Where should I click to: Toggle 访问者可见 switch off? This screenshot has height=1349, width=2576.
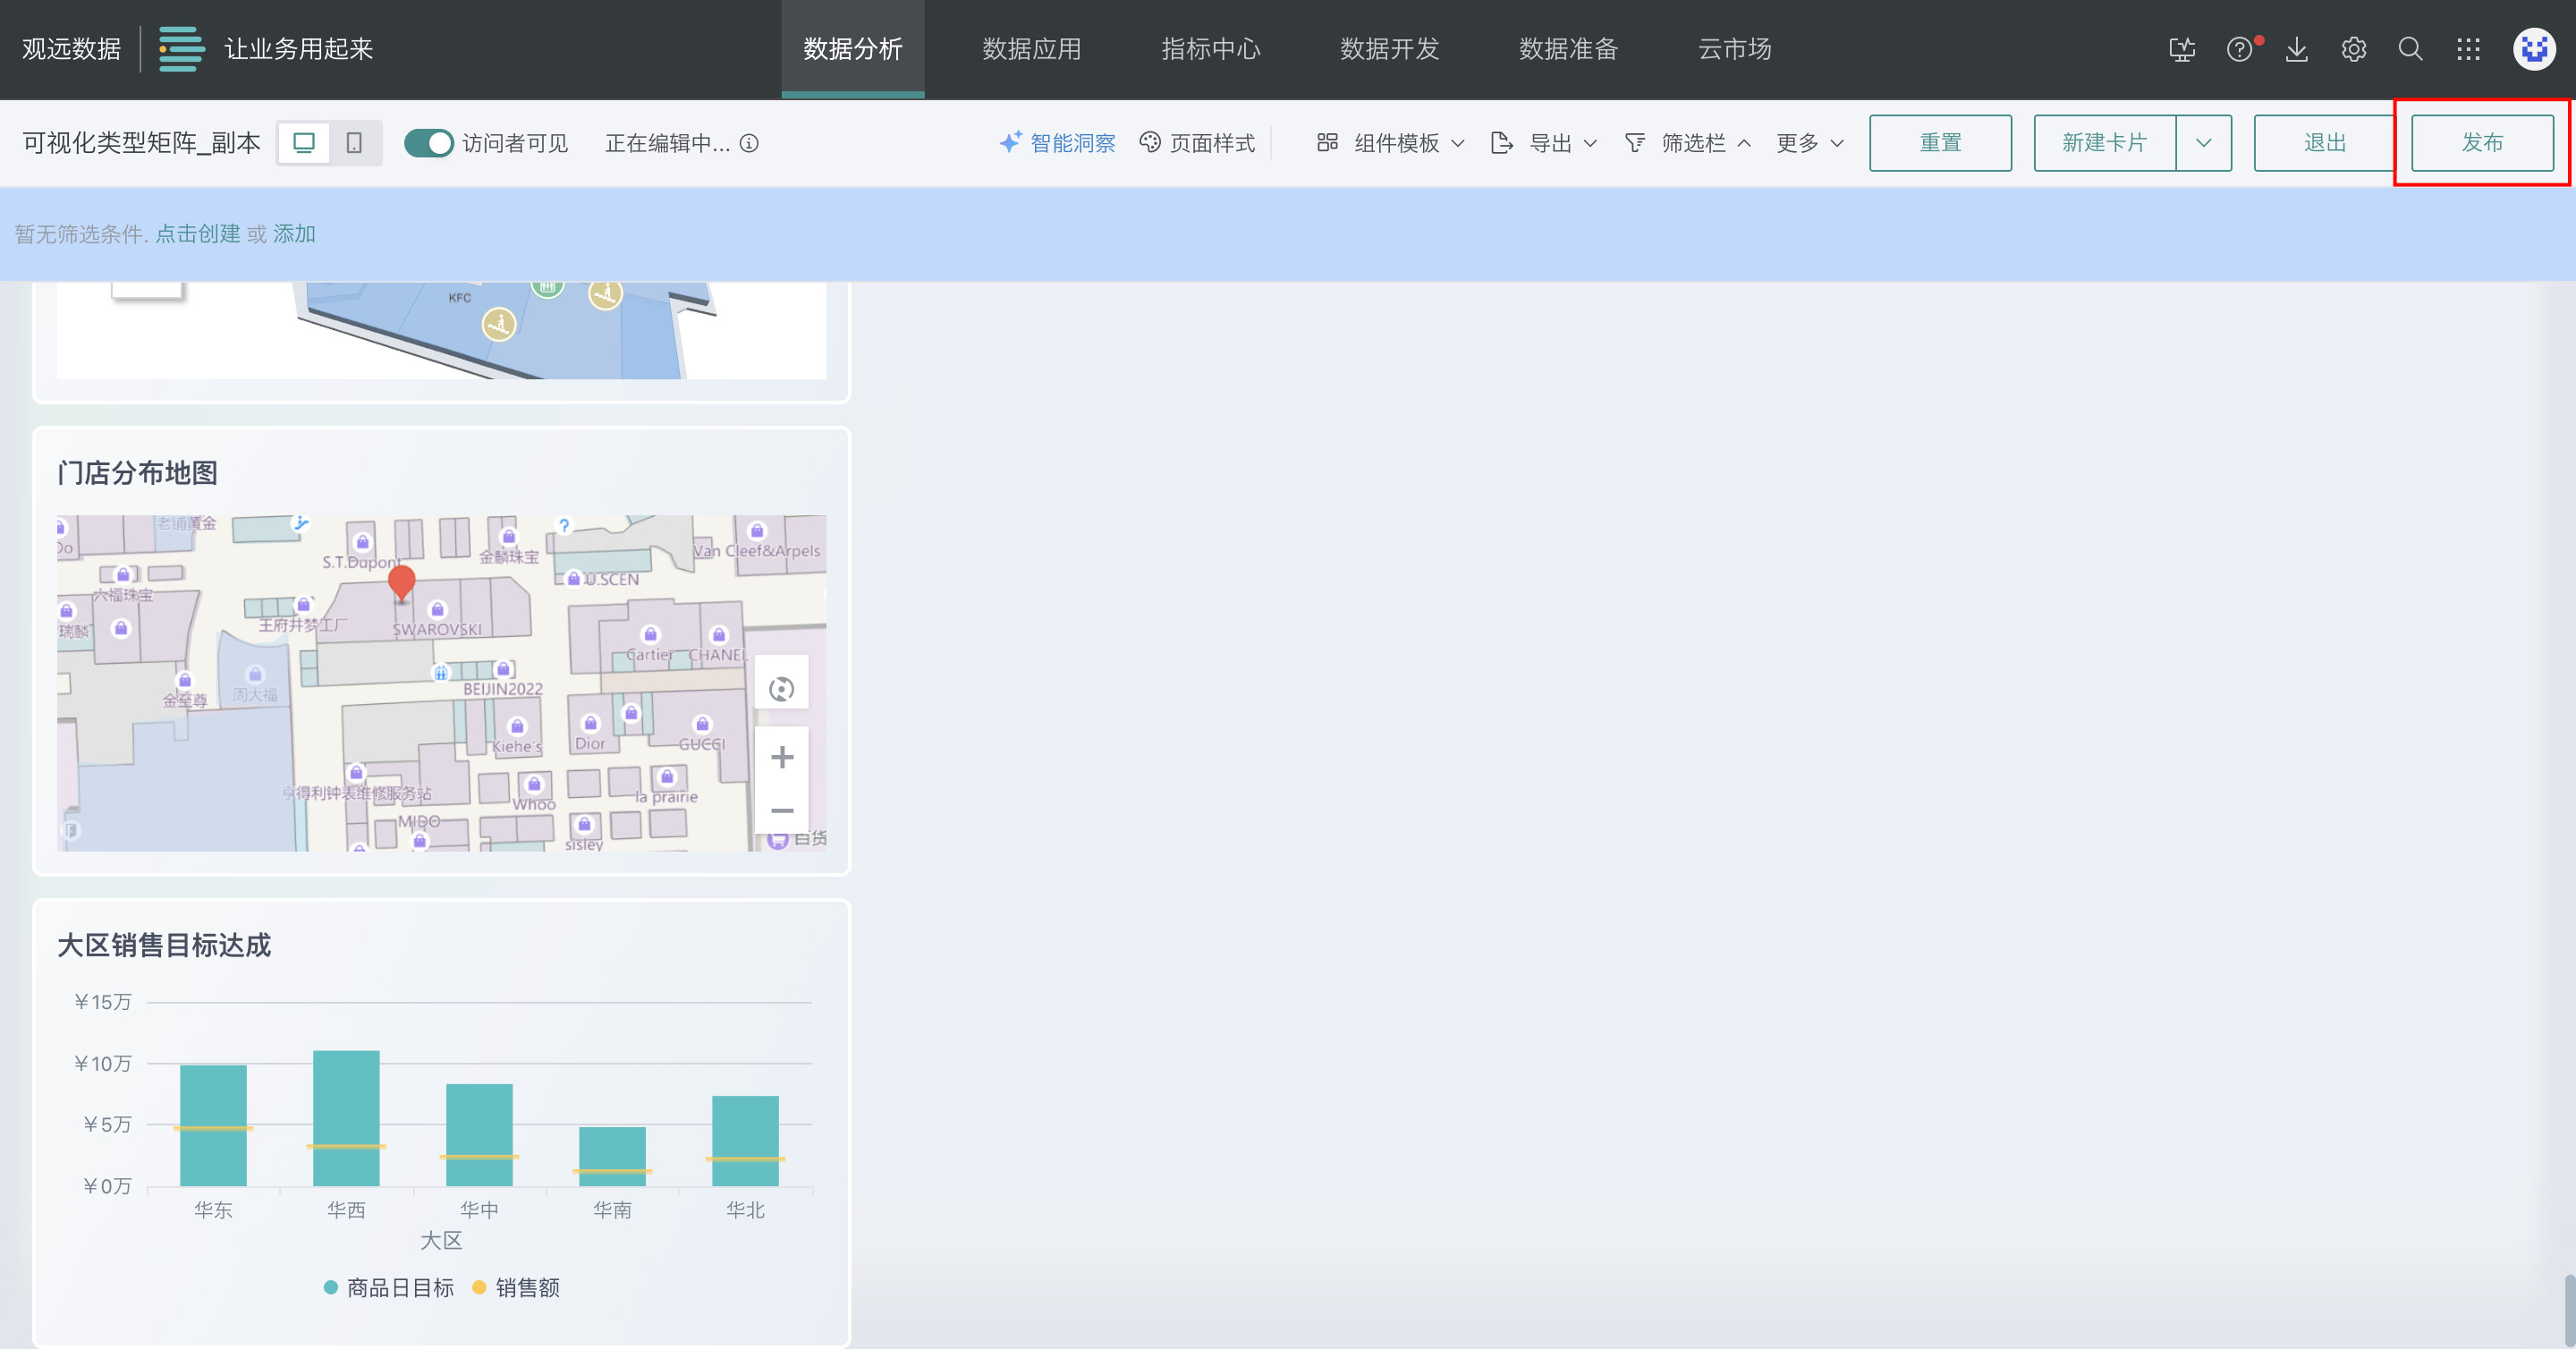point(428,143)
